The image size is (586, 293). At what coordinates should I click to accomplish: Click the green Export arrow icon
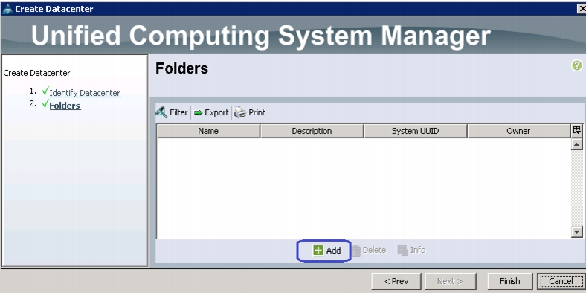[198, 112]
